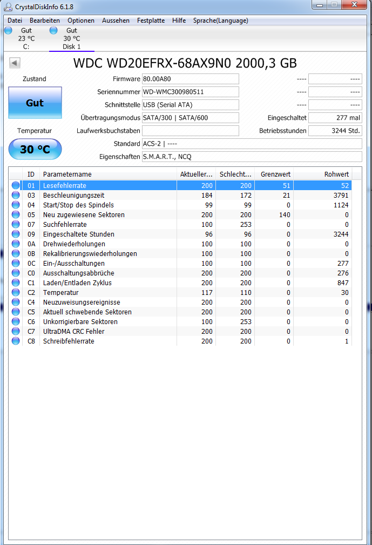Click status orb of Ein-/Ausschaltungen row
Image resolution: width=372 pixels, height=545 pixels.
click(x=16, y=263)
